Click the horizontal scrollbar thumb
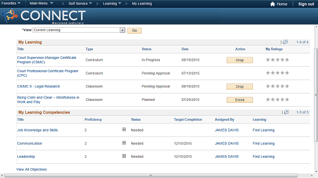318x178 pixels. coord(151,176)
